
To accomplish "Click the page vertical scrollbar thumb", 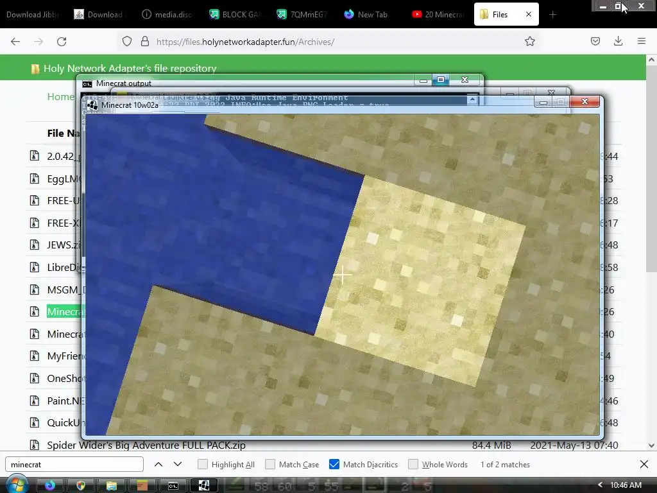I will pyautogui.click(x=651, y=169).
